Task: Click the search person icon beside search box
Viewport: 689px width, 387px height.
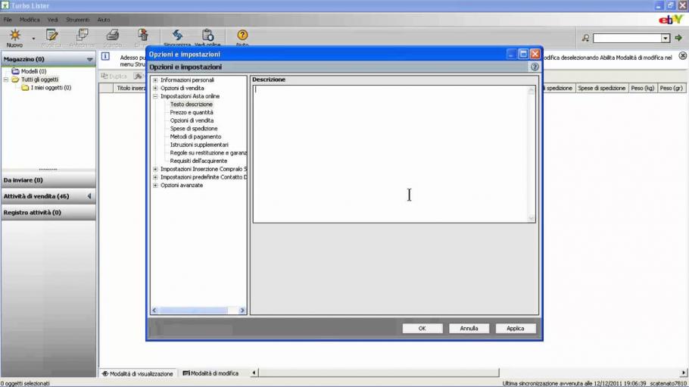Action: (585, 39)
